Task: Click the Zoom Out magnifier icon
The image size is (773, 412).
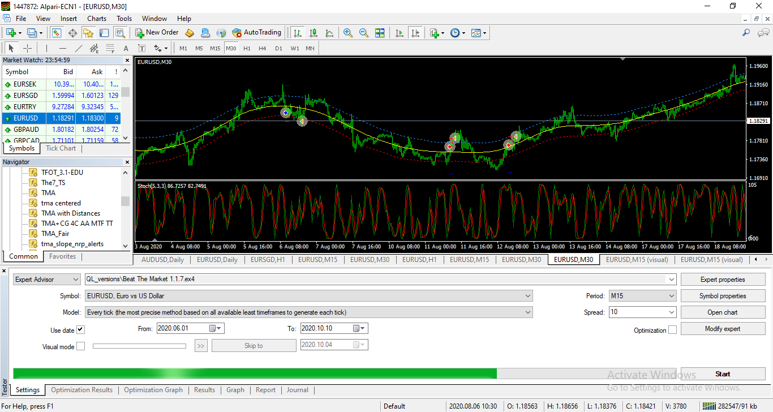Action: tap(364, 33)
